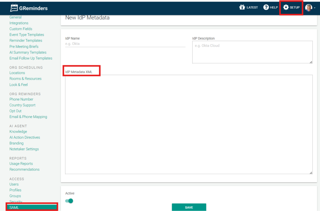Screen dimensions: 320x211
Task: Click the GReminders calendar logo icon
Action: tap(14, 8)
